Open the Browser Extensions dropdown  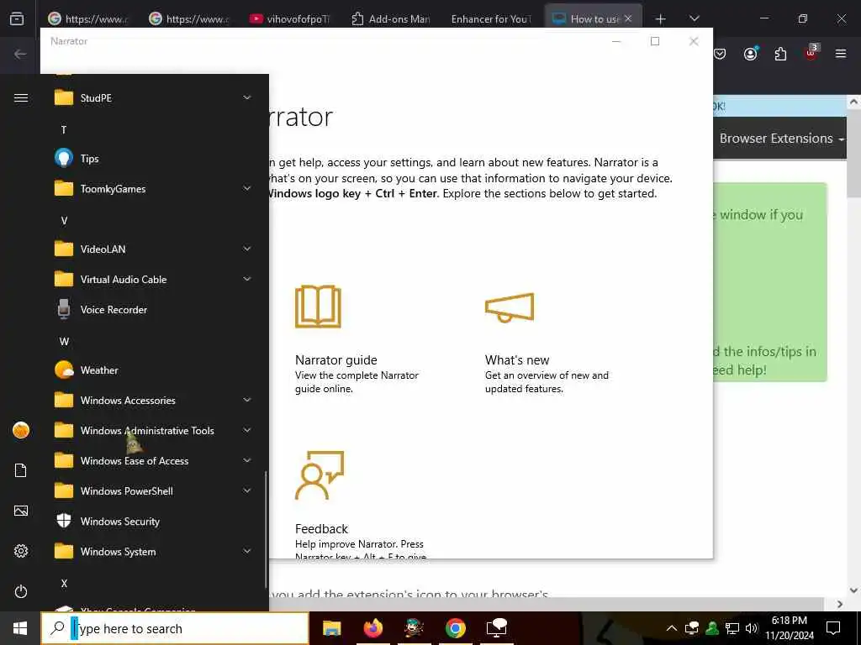pyautogui.click(x=781, y=139)
